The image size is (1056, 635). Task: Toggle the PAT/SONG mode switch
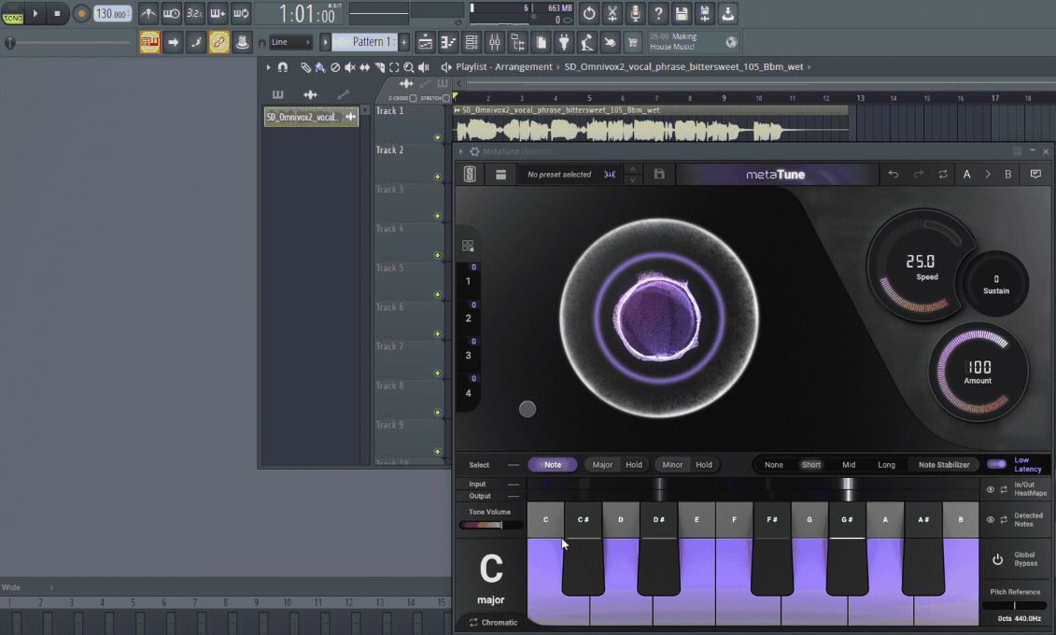click(12, 13)
